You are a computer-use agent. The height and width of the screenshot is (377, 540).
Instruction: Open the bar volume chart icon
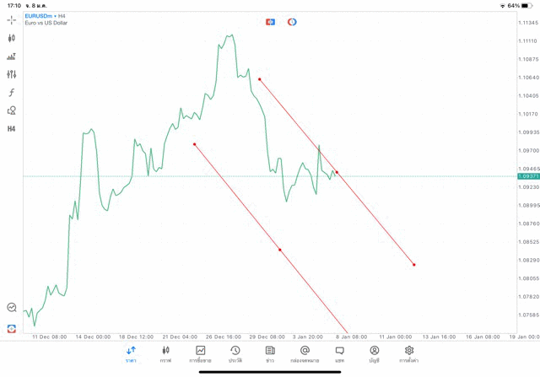[12, 57]
